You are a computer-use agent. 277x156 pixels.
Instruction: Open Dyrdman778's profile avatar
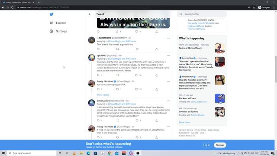(x=91, y=103)
